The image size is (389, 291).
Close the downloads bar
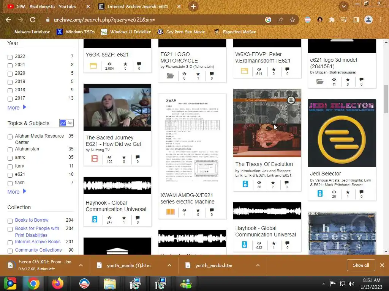[x=382, y=265]
